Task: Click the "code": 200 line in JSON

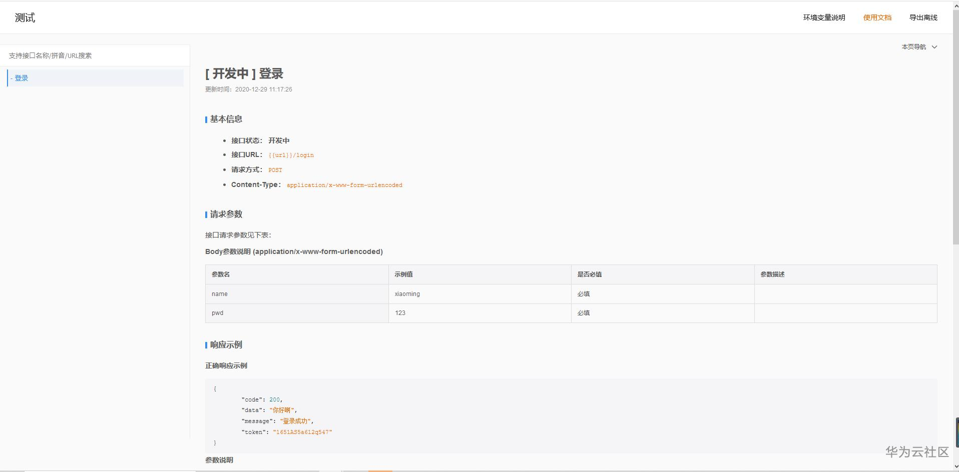Action: 262,399
